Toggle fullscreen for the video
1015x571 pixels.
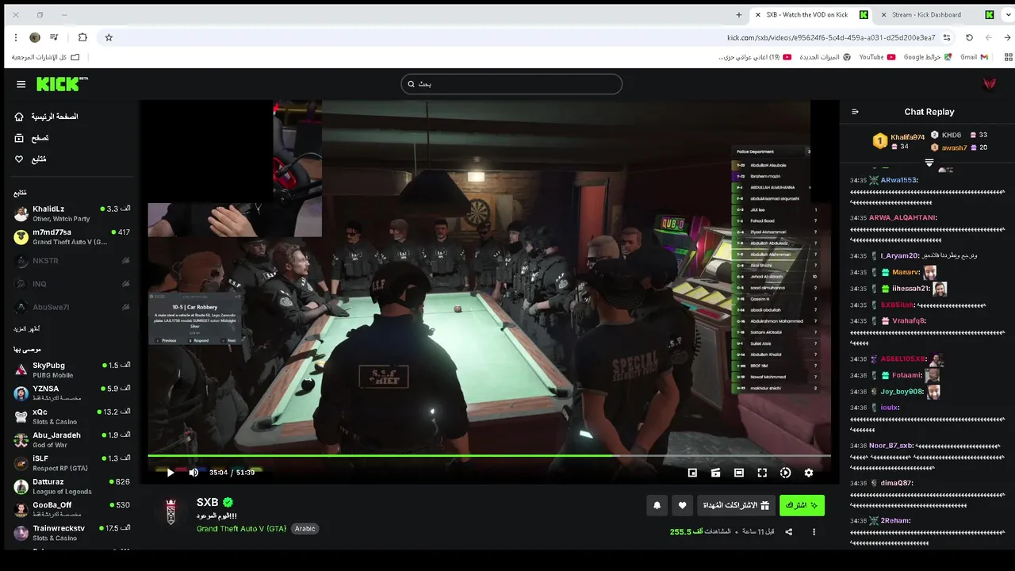tap(762, 473)
